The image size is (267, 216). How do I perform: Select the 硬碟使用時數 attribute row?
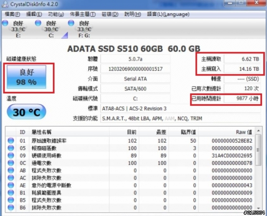click(130, 156)
